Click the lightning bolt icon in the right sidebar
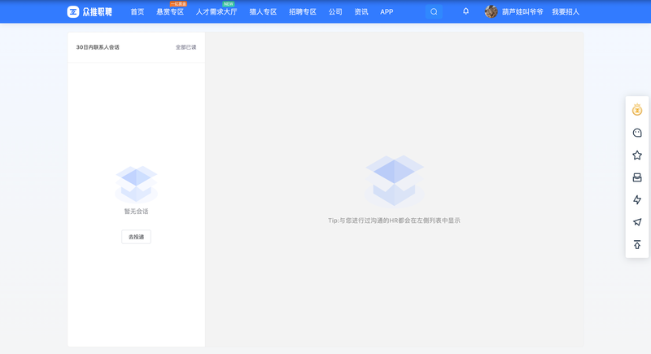The image size is (651, 354). [x=637, y=200]
